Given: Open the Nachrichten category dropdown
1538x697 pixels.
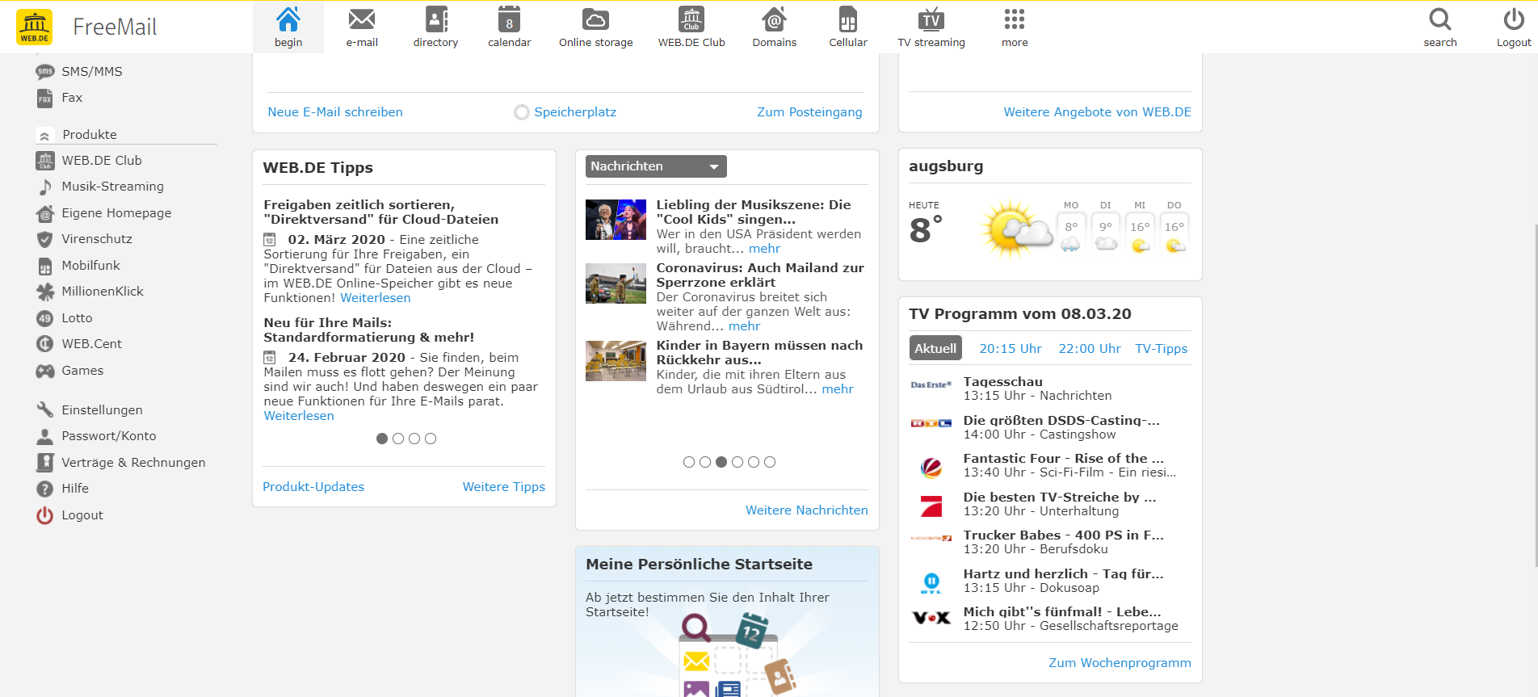Looking at the screenshot, I should (655, 166).
